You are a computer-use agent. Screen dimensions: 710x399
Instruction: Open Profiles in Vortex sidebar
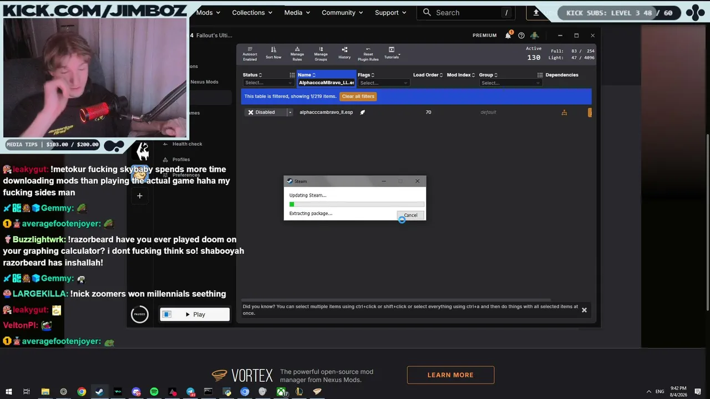coord(181,159)
